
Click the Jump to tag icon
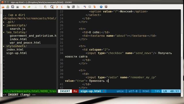pos(95,7)
